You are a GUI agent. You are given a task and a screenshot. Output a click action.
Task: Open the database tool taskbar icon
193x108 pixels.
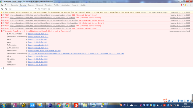point(15,105)
